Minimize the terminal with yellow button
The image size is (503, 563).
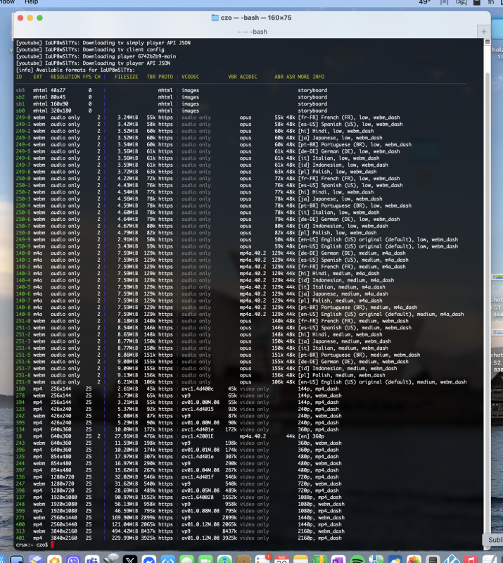(x=30, y=18)
